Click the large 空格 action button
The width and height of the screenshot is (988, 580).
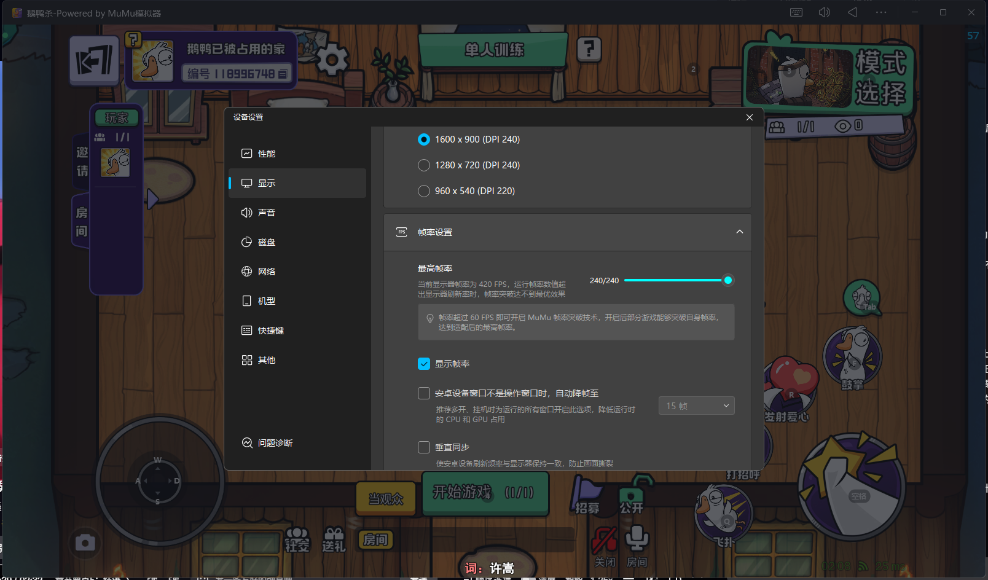(852, 487)
